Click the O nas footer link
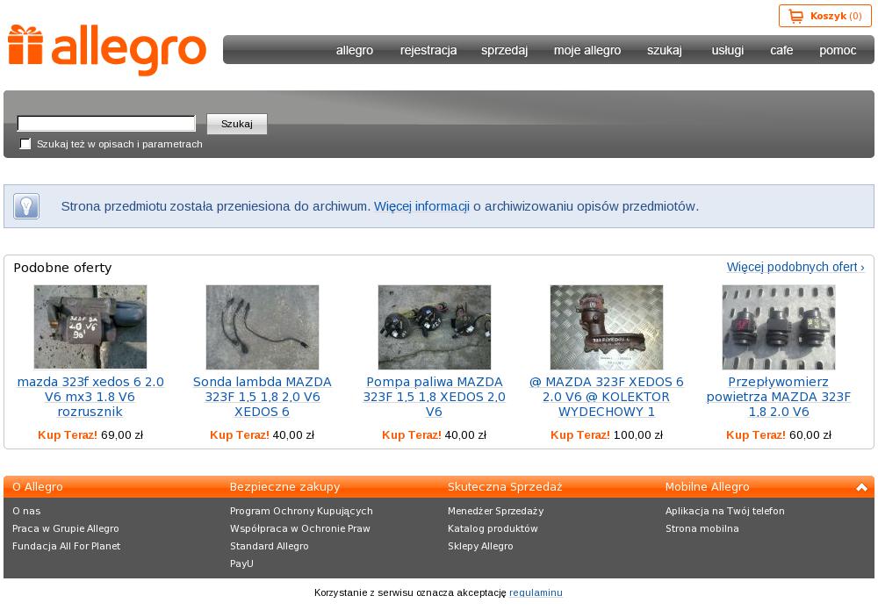Image resolution: width=878 pixels, height=610 pixels. (26, 511)
